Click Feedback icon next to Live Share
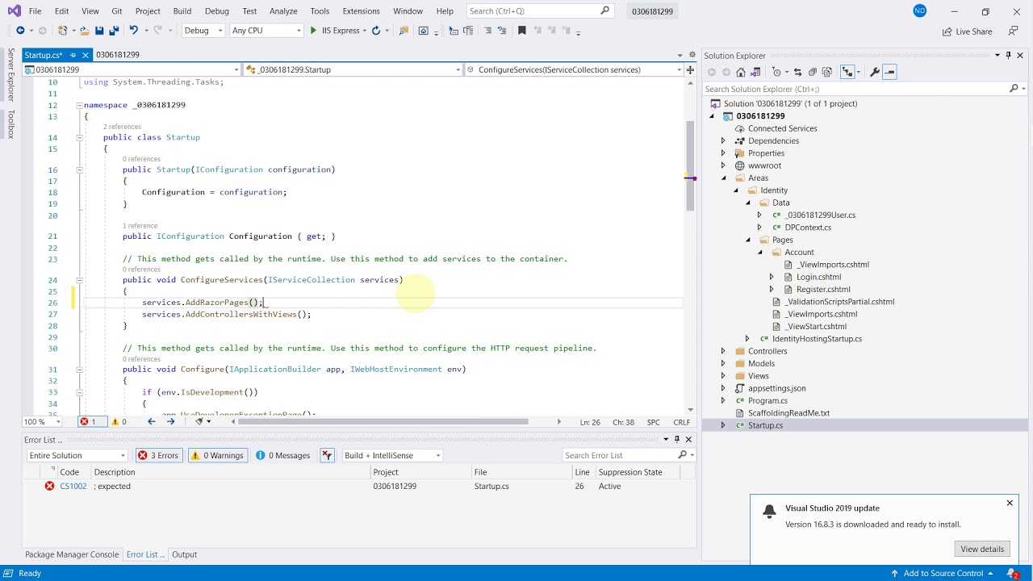The width and height of the screenshot is (1033, 581). tap(1014, 31)
